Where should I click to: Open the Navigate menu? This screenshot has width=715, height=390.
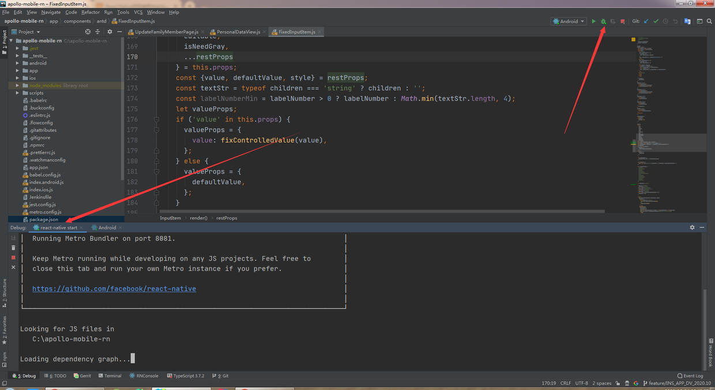point(51,12)
